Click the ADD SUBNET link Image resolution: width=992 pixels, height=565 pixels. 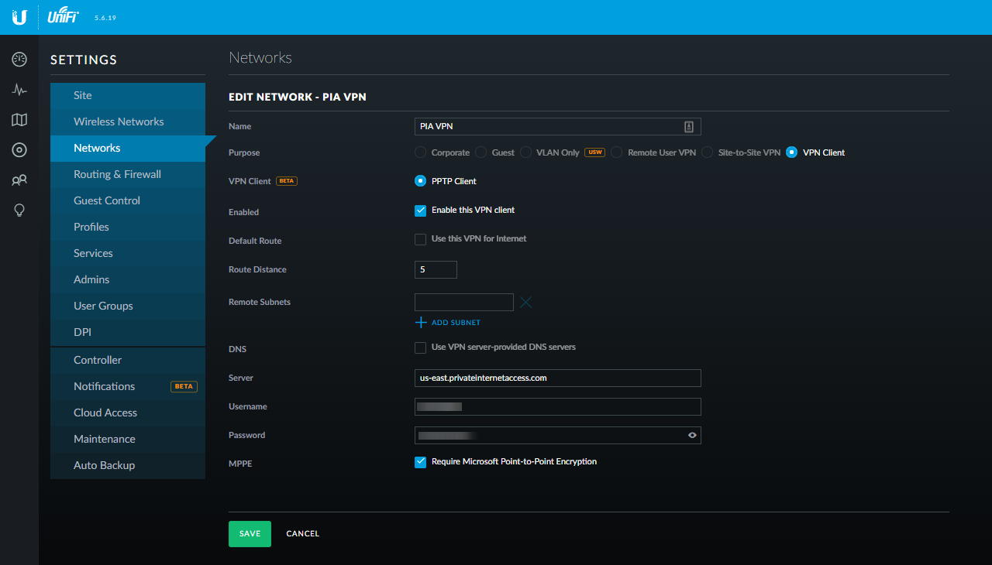(456, 323)
